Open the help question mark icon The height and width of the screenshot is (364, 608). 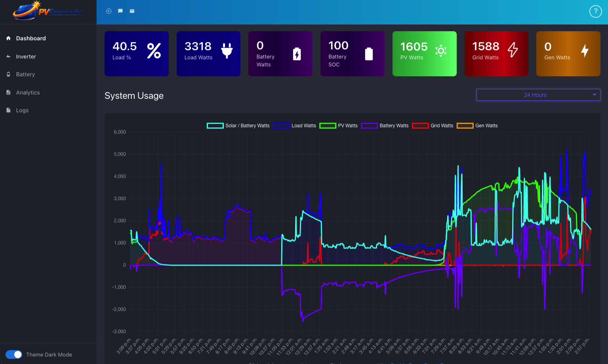coord(595,11)
